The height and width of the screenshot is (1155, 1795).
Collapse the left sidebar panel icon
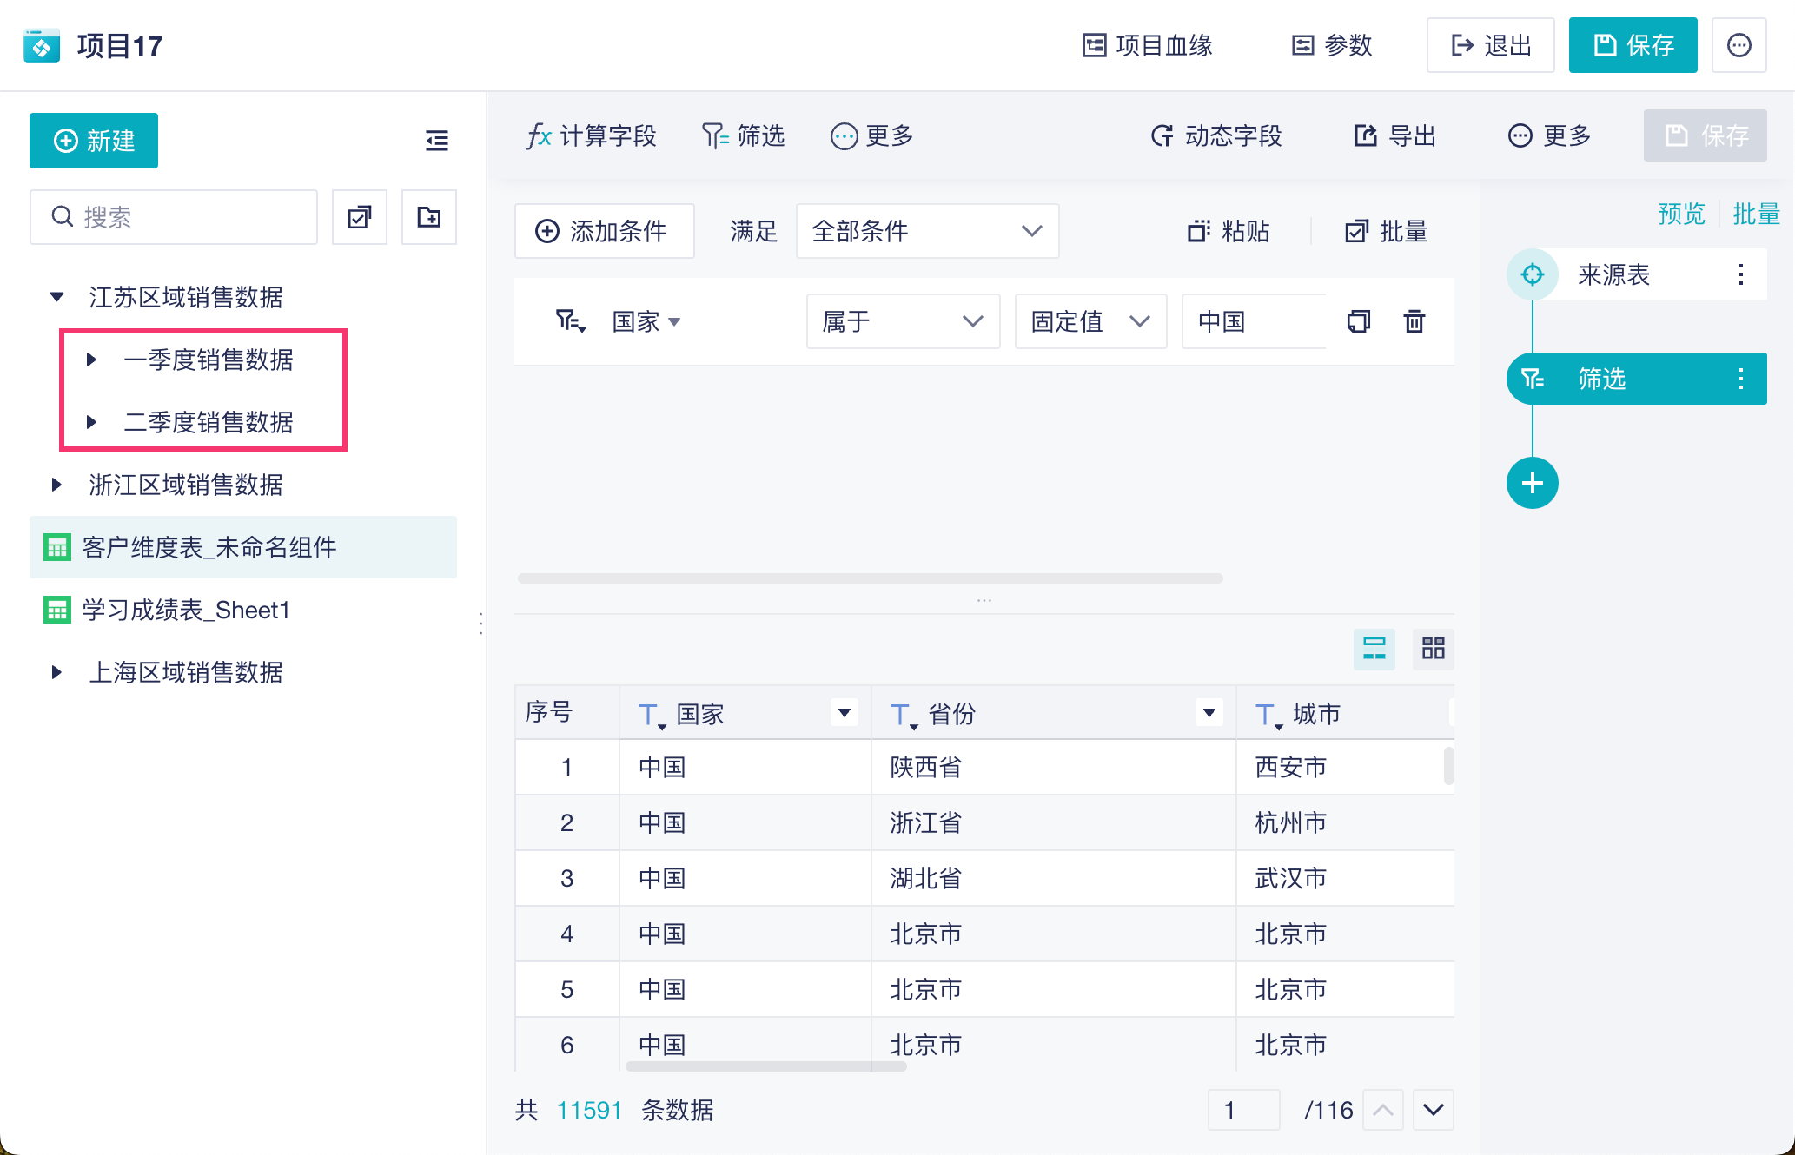point(437,140)
